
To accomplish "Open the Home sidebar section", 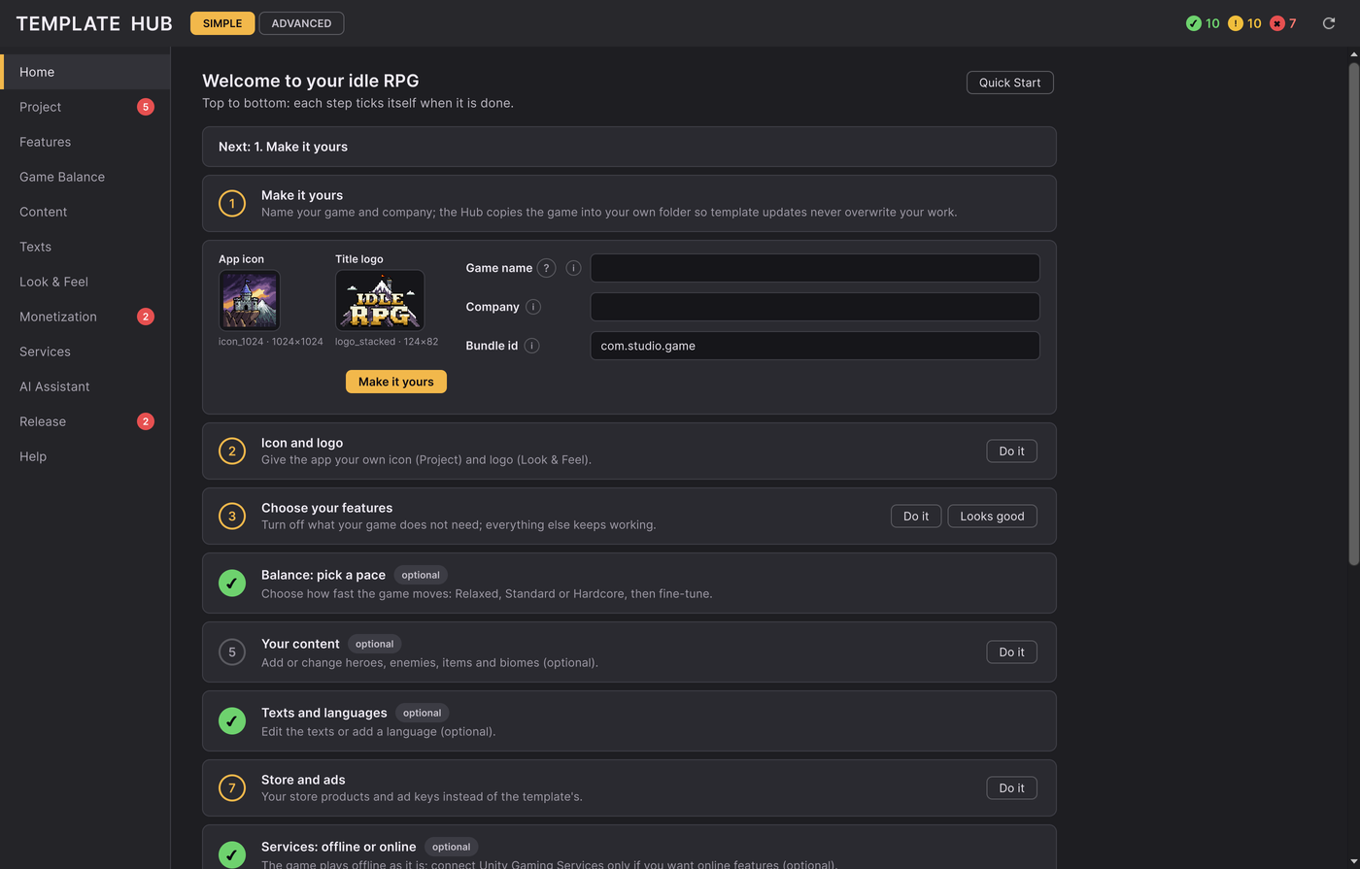I will coord(85,72).
